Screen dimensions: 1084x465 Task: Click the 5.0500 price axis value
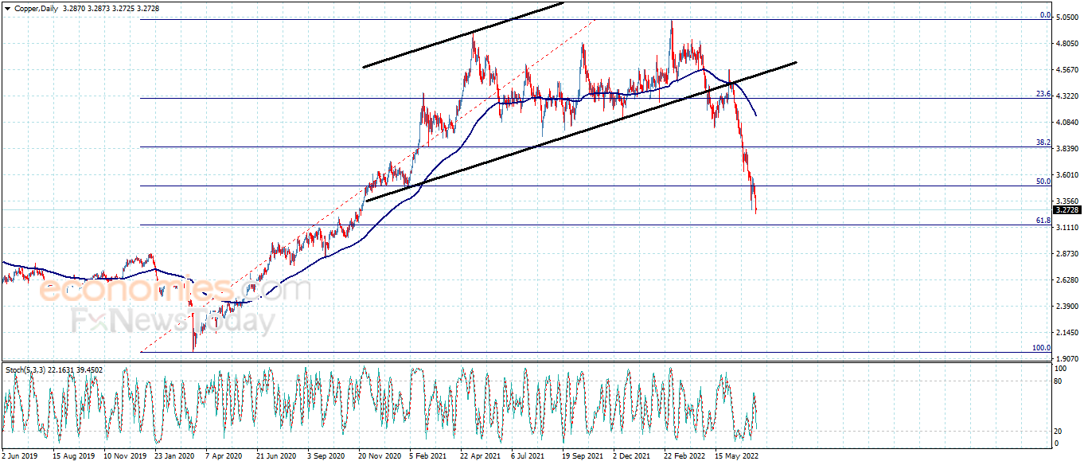[x=1067, y=18]
